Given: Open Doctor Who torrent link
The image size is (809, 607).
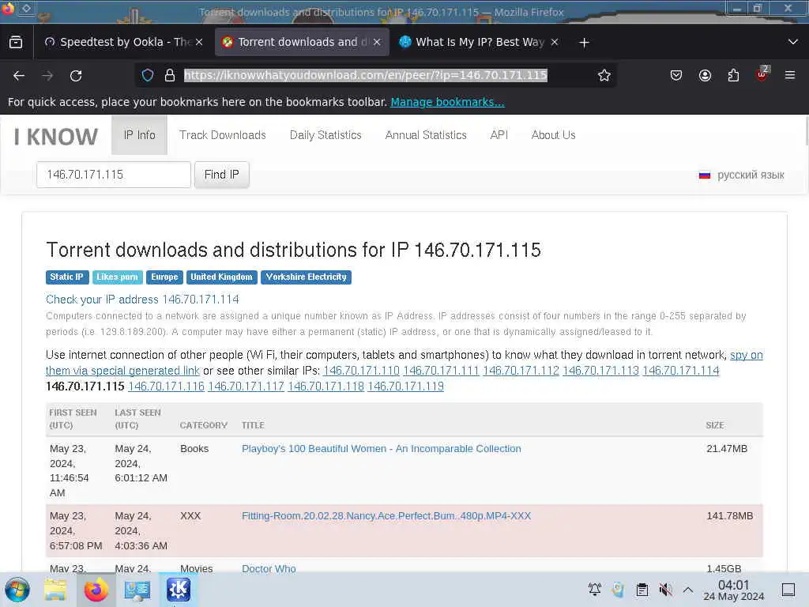Looking at the screenshot, I should click(269, 568).
